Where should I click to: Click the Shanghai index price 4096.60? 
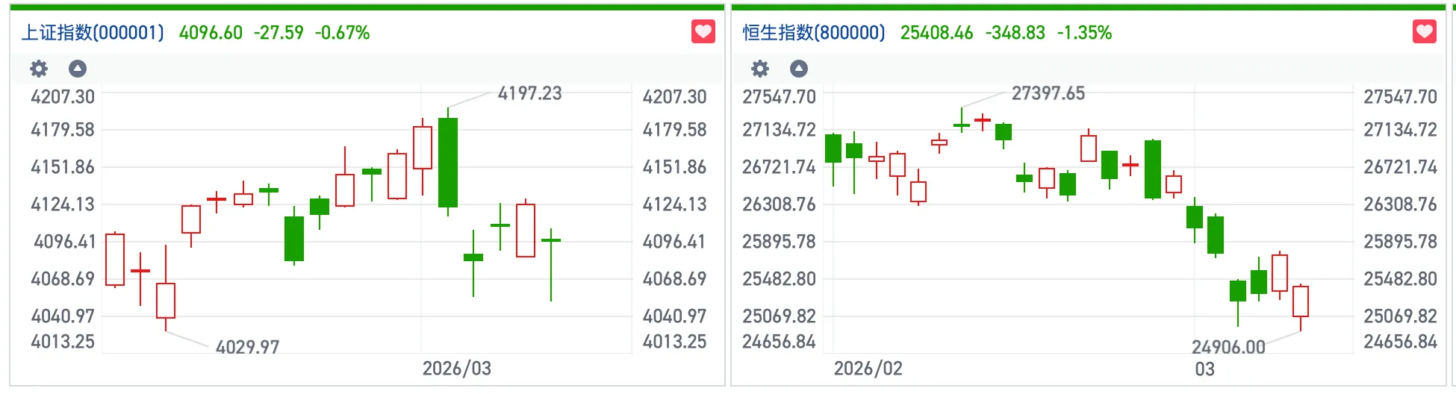pos(211,33)
